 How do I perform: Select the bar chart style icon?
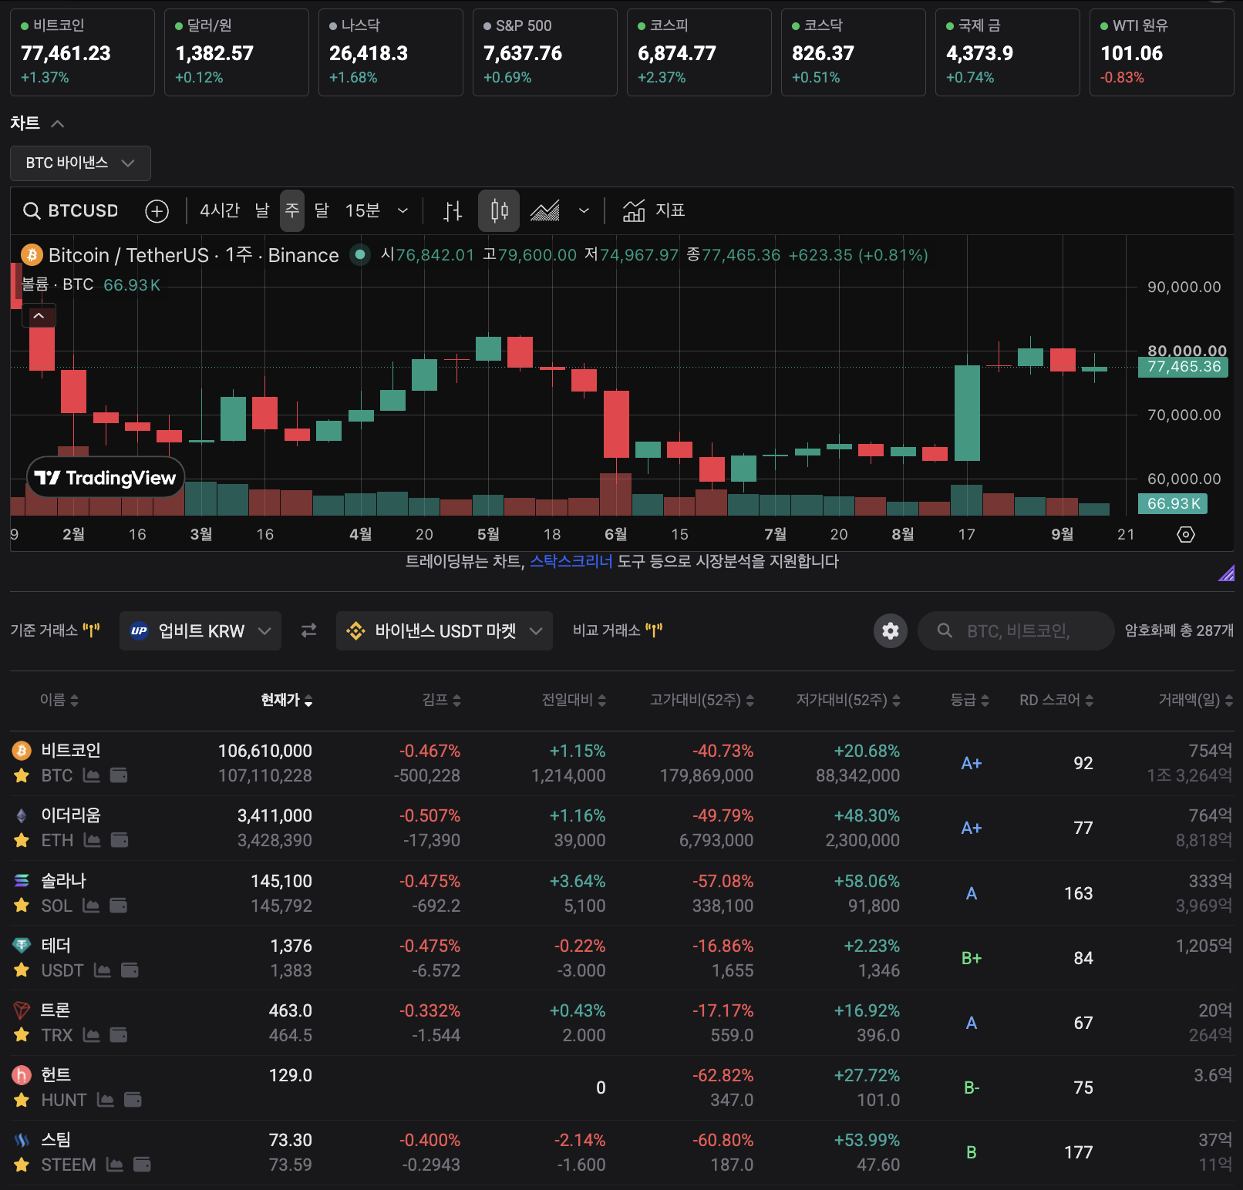click(453, 211)
